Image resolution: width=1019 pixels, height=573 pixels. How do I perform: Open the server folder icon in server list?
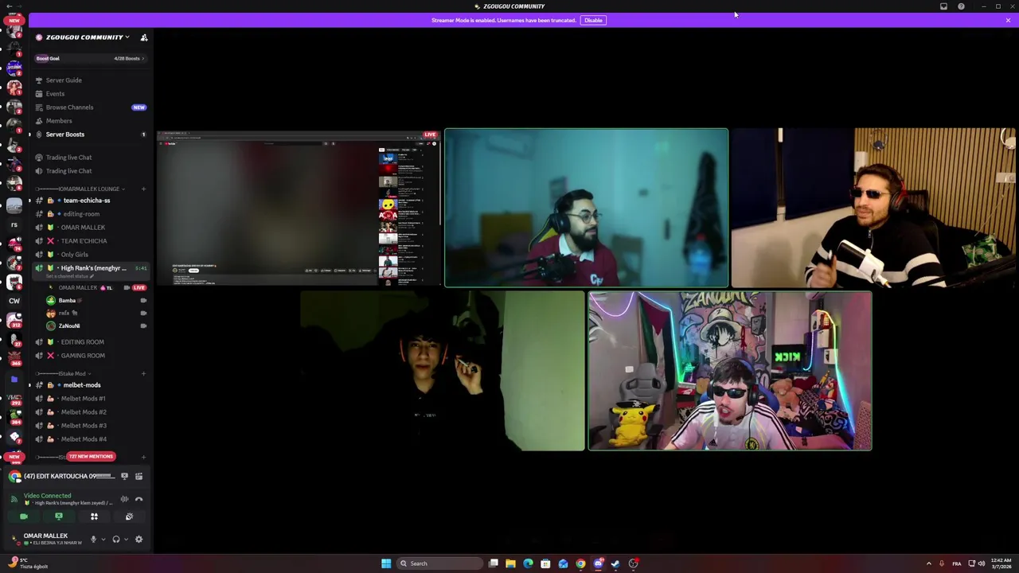(x=14, y=380)
